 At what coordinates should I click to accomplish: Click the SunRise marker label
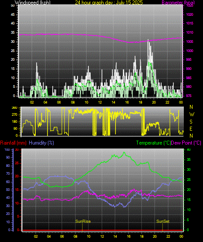click(83, 221)
